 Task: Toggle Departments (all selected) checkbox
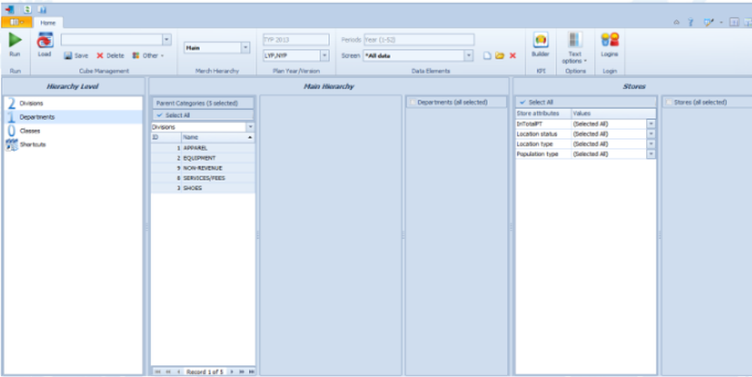point(412,102)
